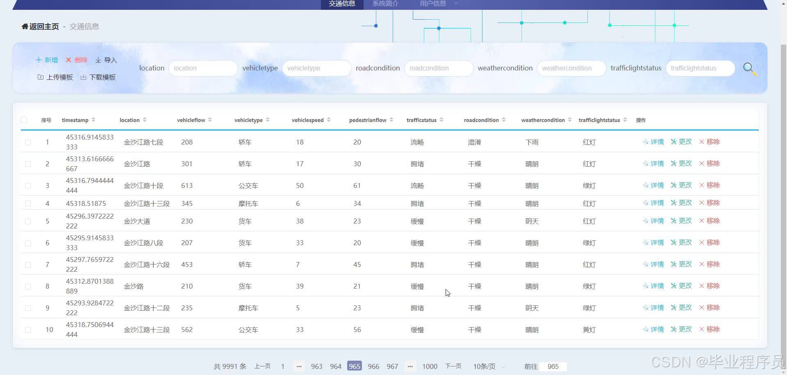
Task: Click the 上传模板 upload icon
Action: coord(41,77)
